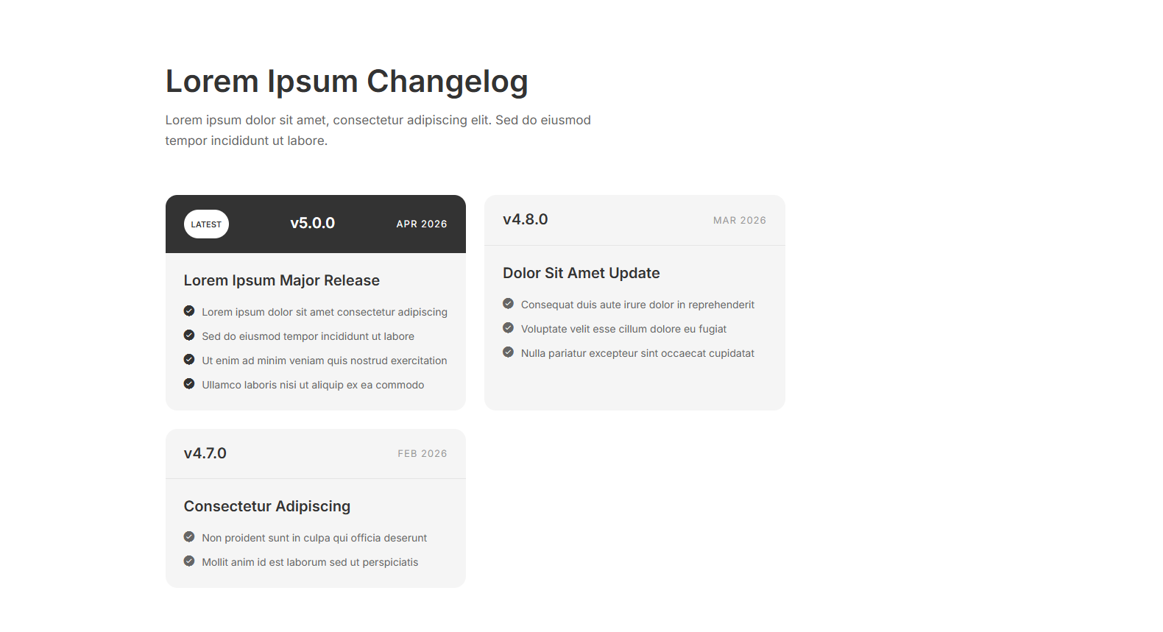
Task: Select the v5.0.0 version header
Action: click(312, 223)
